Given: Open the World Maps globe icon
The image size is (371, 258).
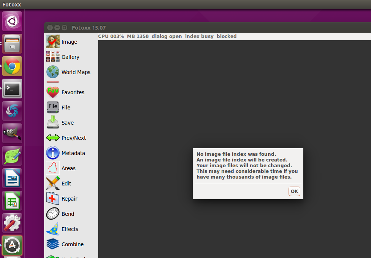Looking at the screenshot, I should 52,72.
